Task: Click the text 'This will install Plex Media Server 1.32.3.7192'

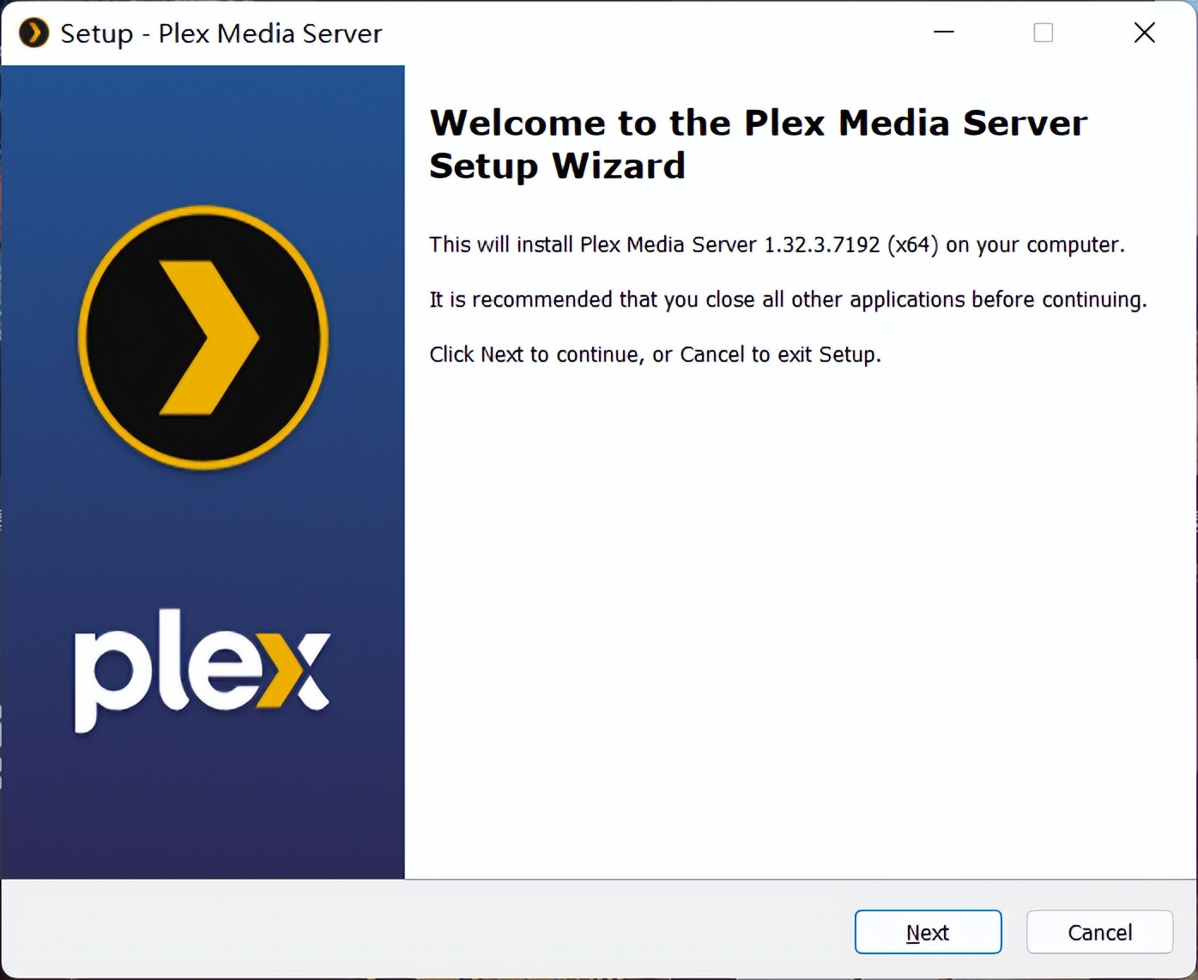Action: (654, 245)
